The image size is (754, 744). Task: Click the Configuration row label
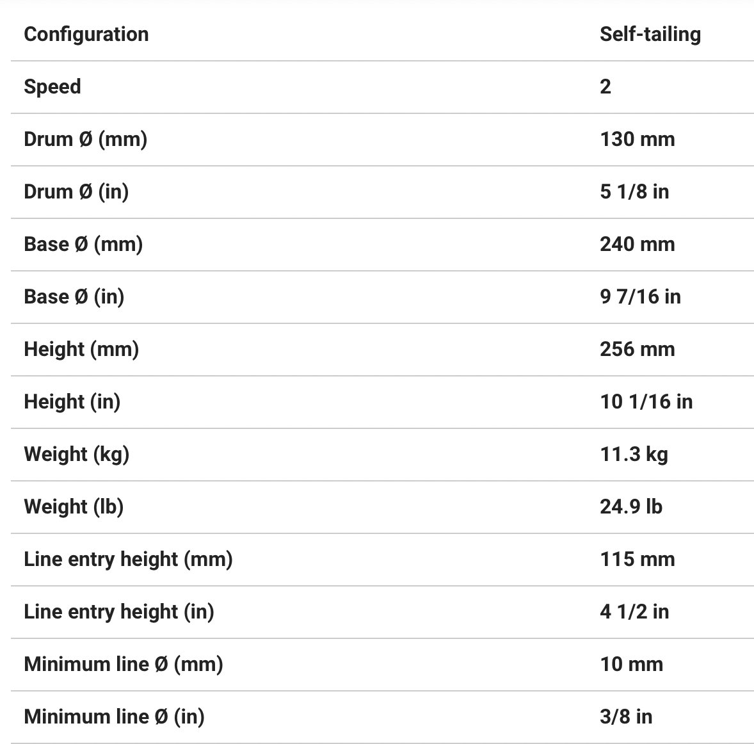(86, 34)
